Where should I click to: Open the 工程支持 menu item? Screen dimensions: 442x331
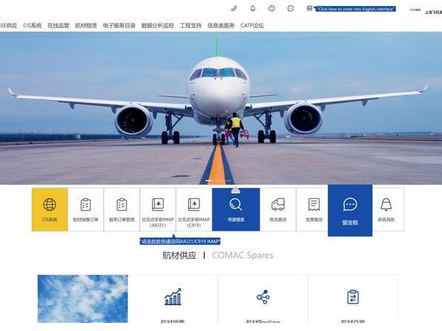(x=190, y=26)
